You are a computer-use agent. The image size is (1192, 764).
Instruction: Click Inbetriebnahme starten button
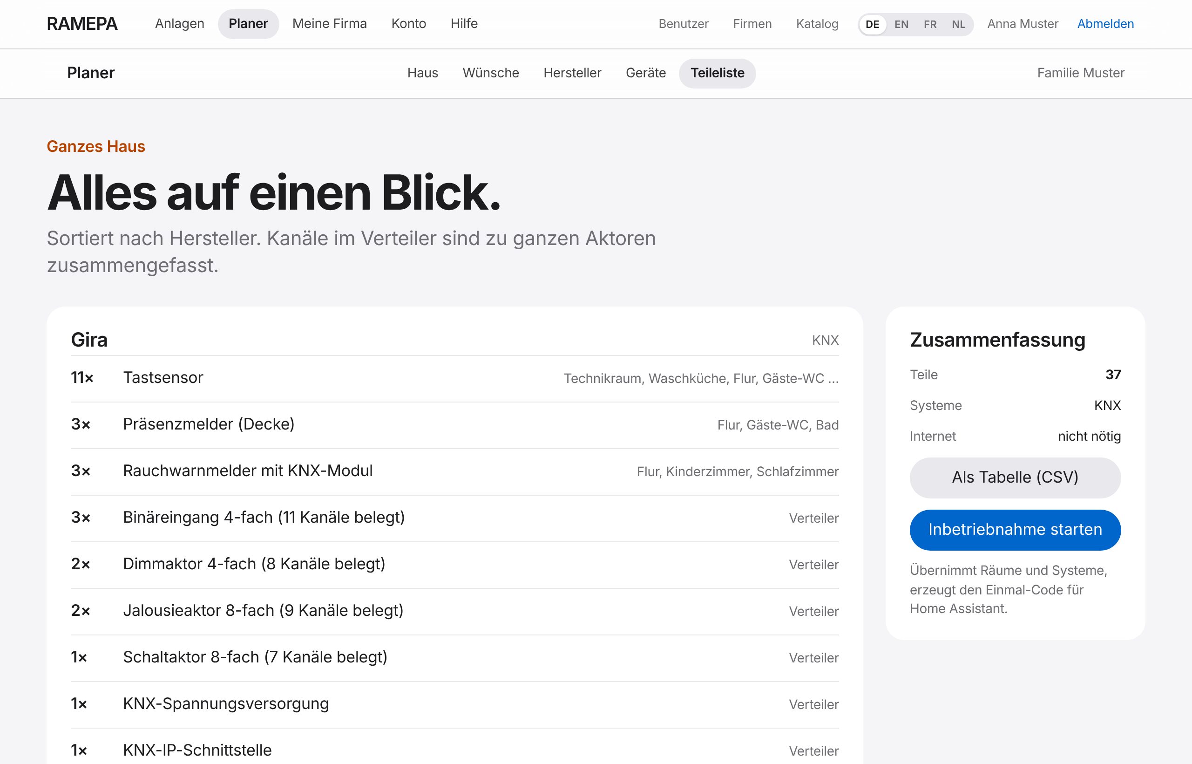(x=1015, y=529)
